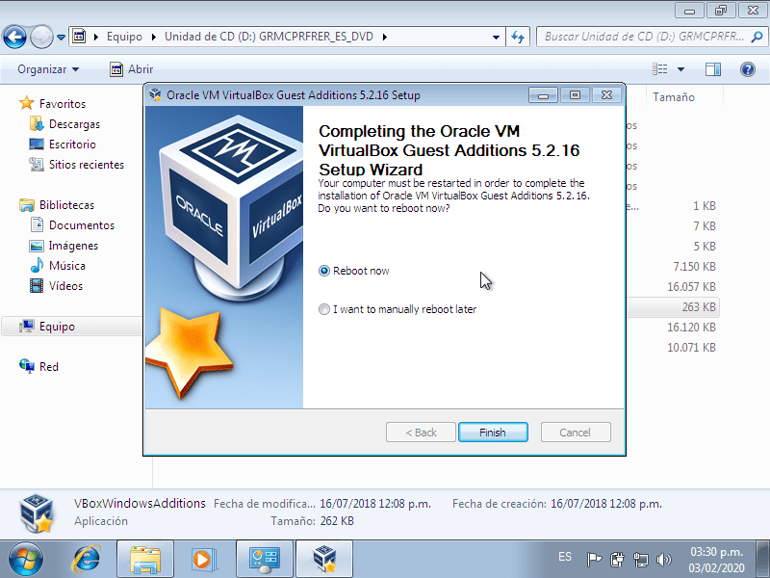Select the Reboot now radio option
This screenshot has width=770, height=578.
tap(324, 272)
